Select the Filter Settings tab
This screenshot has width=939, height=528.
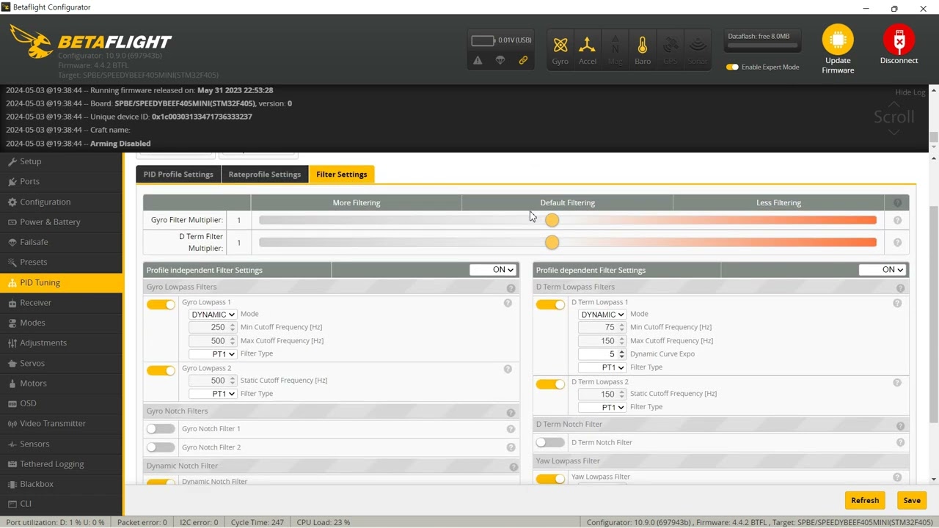[x=342, y=175]
